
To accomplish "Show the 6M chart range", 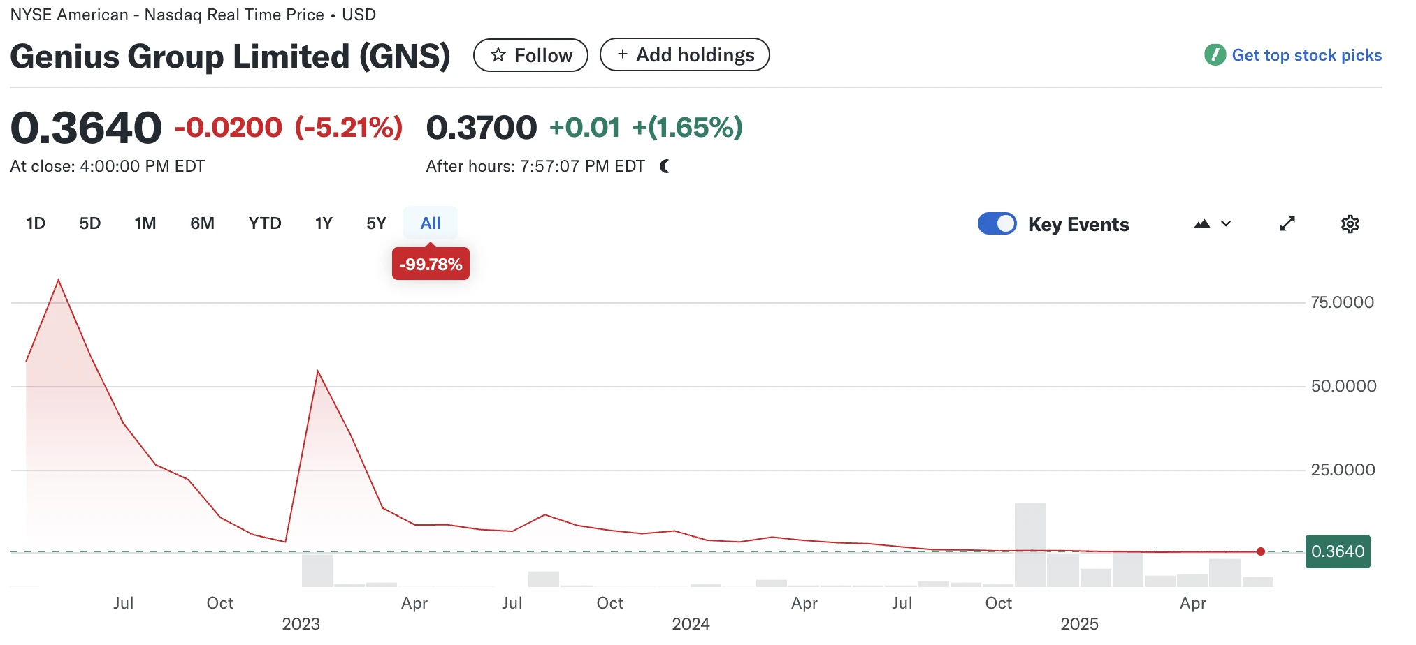I will 202,223.
